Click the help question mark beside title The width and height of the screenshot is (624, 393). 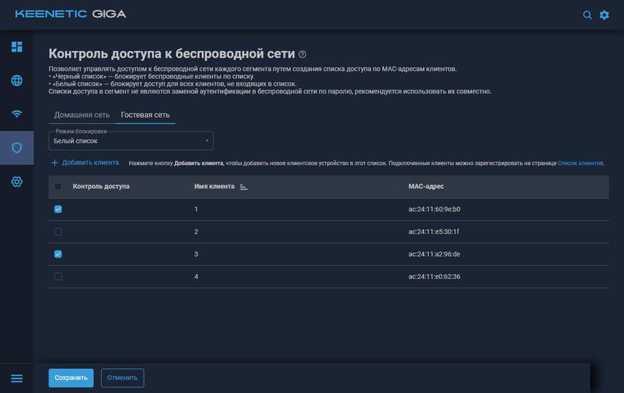pyautogui.click(x=302, y=54)
